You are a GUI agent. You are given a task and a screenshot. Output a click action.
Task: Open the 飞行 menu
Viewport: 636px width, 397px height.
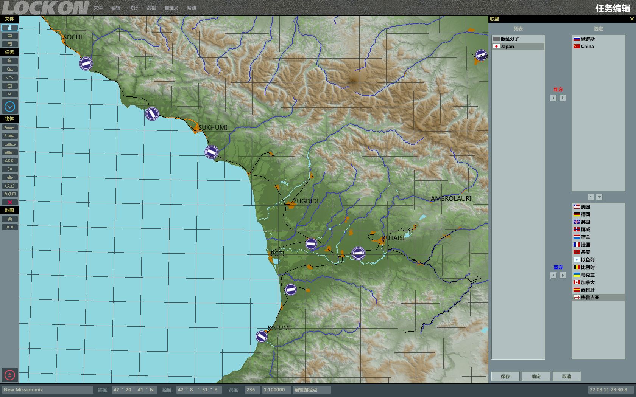[134, 8]
